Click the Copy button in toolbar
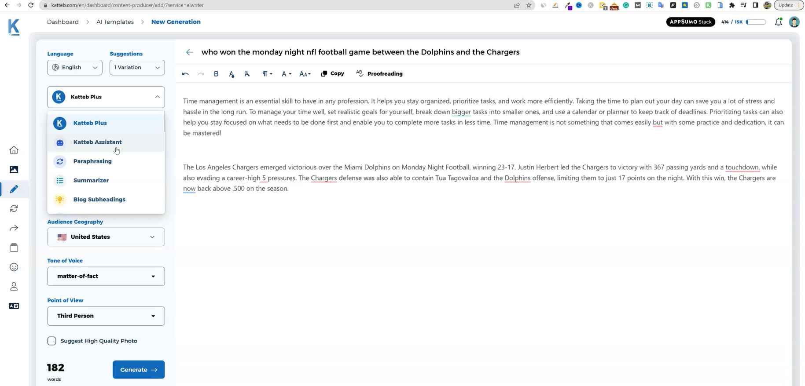This screenshot has width=805, height=386. [333, 74]
